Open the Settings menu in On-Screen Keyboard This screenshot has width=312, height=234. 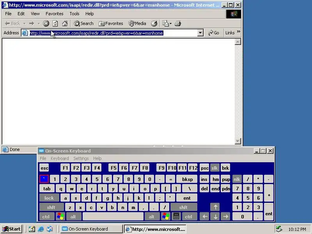click(x=81, y=158)
